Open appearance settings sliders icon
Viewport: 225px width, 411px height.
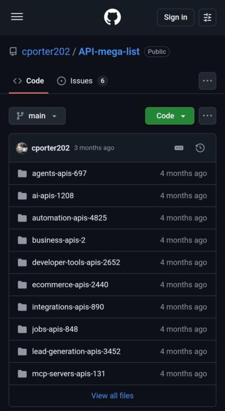(x=207, y=17)
